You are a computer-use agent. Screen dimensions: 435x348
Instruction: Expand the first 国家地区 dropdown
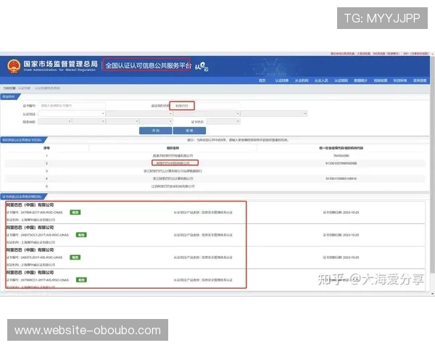tap(54, 121)
